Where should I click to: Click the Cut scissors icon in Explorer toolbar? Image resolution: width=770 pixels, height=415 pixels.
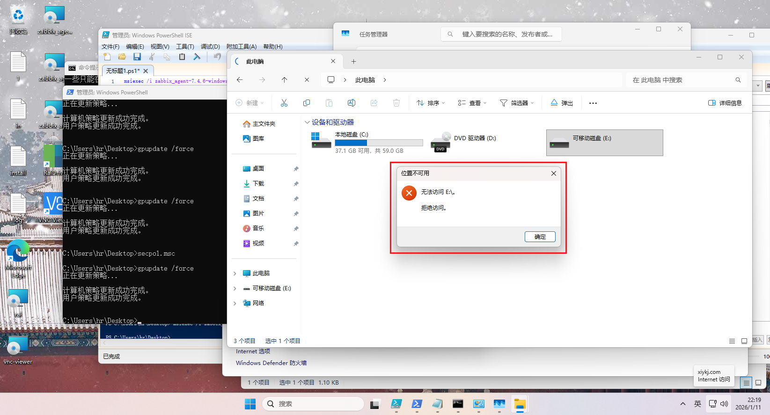[x=284, y=103]
